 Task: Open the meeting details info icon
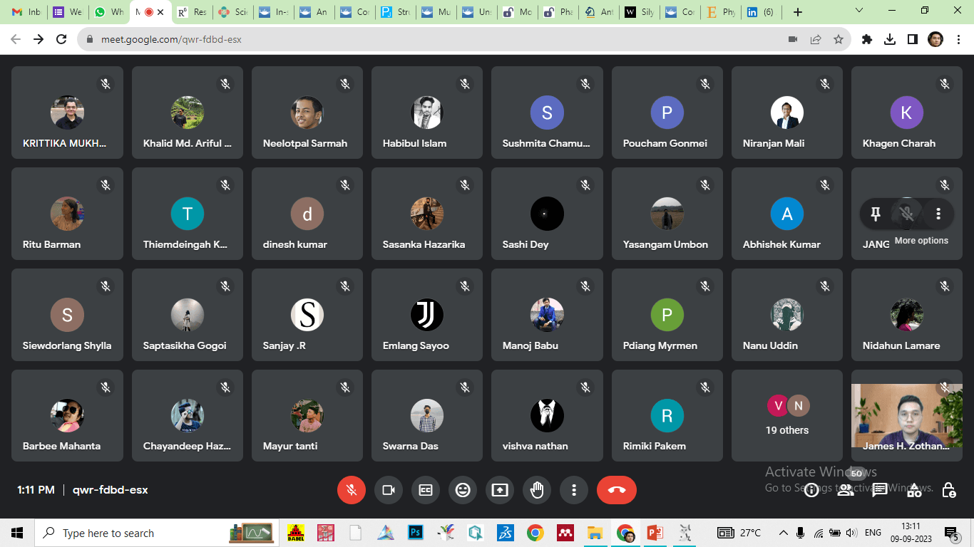click(811, 490)
